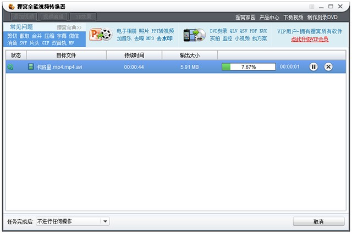The width and height of the screenshot is (352, 234).
Task: Click the 字幕 help link
Action: point(62,36)
